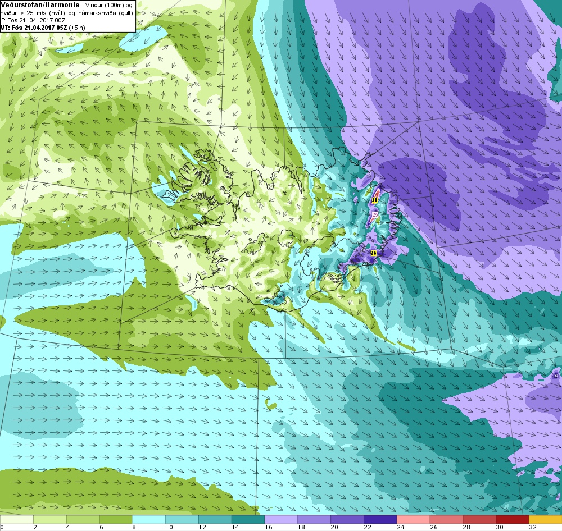562x531 pixels.
Task: Click the pale cream 0–2 m/s legend swatch
Action: pyautogui.click(x=17, y=519)
